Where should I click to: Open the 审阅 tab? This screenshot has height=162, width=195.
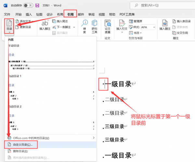91,14
